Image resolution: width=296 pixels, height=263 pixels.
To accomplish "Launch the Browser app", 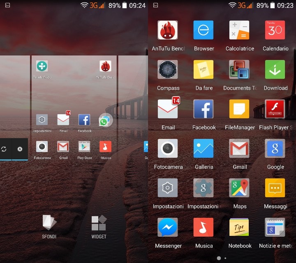I will (x=203, y=30).
